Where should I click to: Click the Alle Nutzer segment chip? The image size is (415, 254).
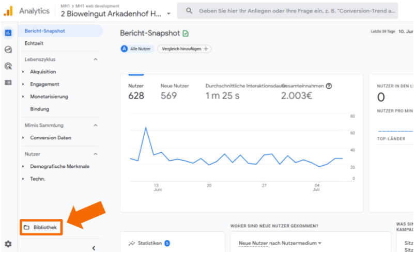click(137, 49)
